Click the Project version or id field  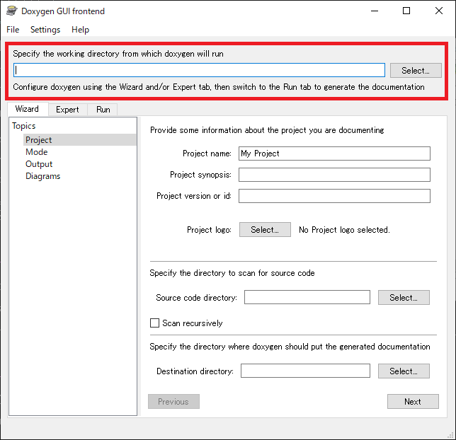(334, 196)
